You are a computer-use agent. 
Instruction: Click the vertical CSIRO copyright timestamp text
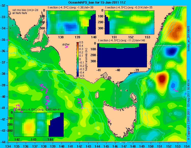188,110
